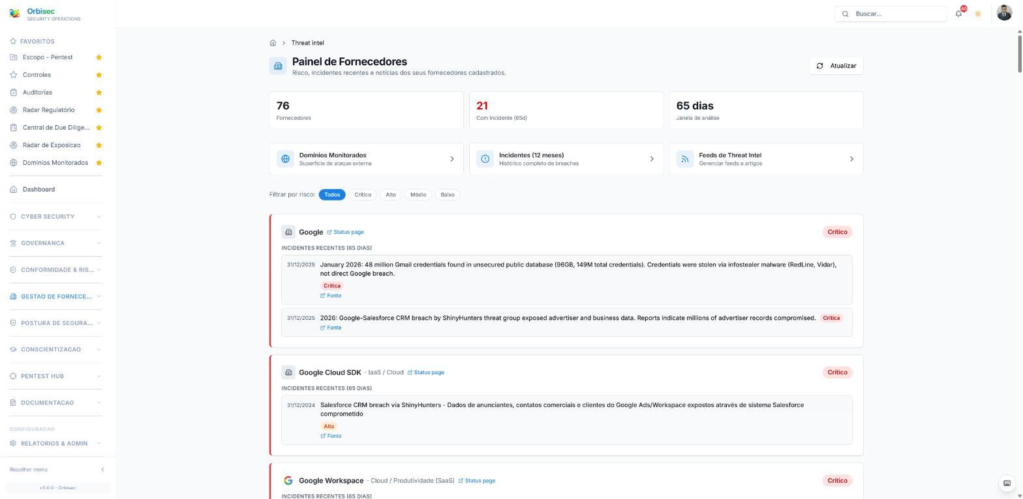The width and height of the screenshot is (1023, 499).
Task: Unfavorite Radar Regulatório star
Action: click(x=99, y=110)
